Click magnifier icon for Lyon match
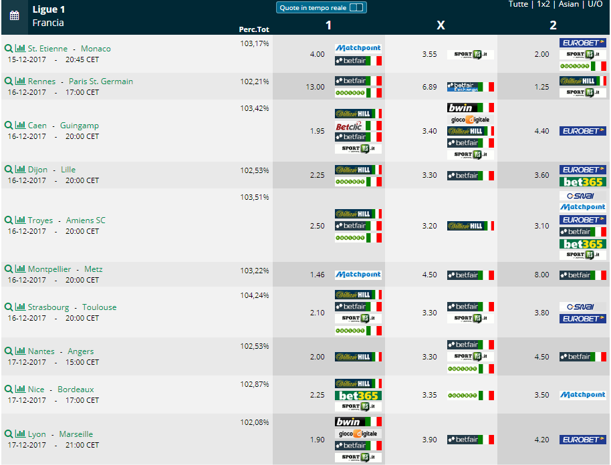The image size is (611, 465). coord(8,434)
